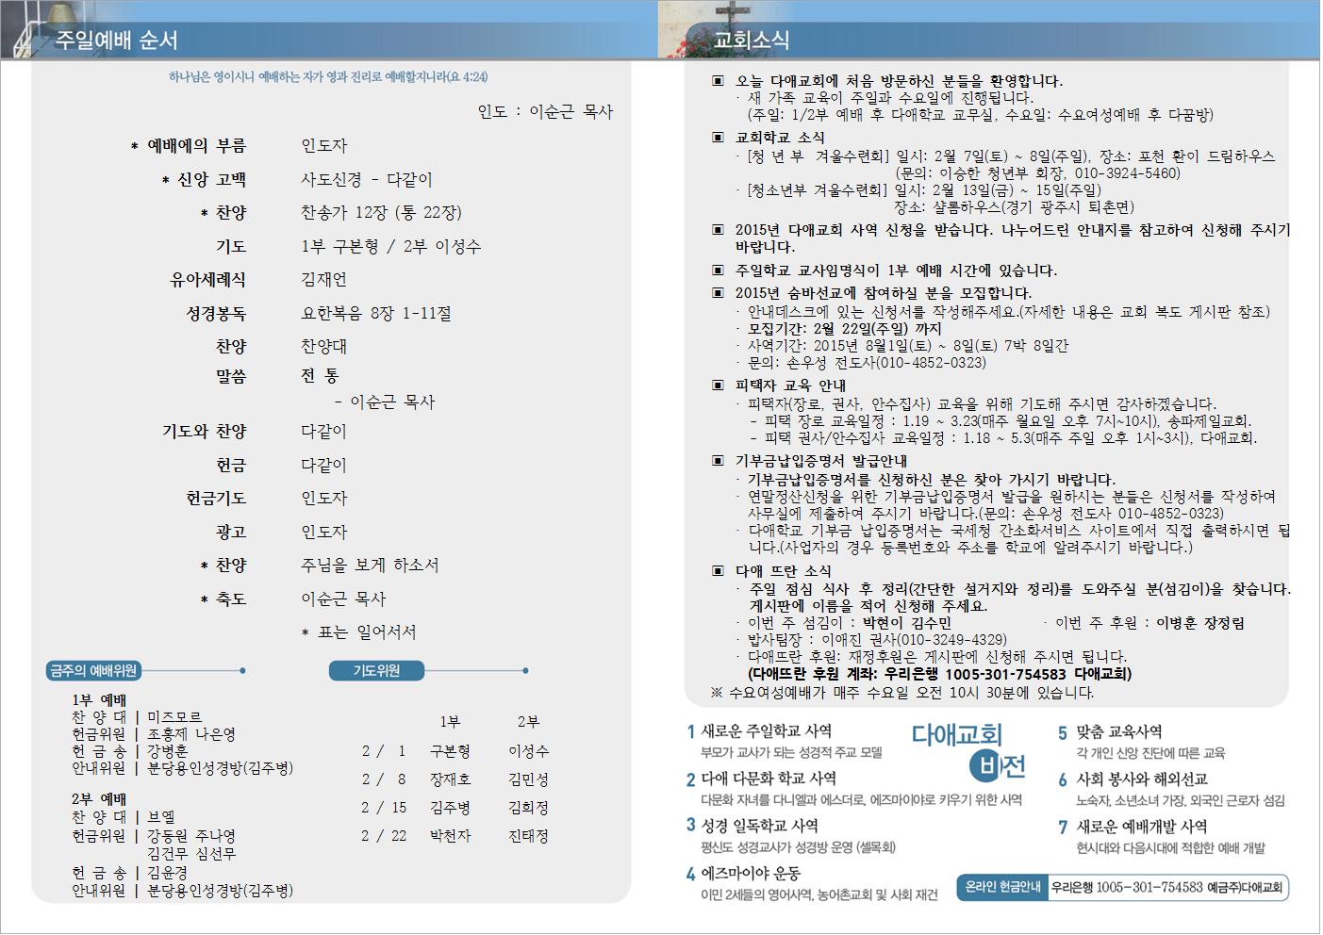Click the 금주의 예배위원 label

pyautogui.click(x=93, y=671)
